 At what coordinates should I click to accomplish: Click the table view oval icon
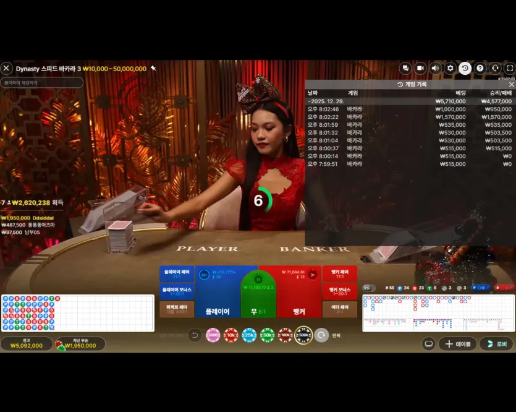point(428,344)
